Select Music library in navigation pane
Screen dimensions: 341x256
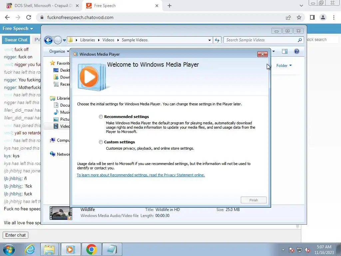(x=62, y=112)
